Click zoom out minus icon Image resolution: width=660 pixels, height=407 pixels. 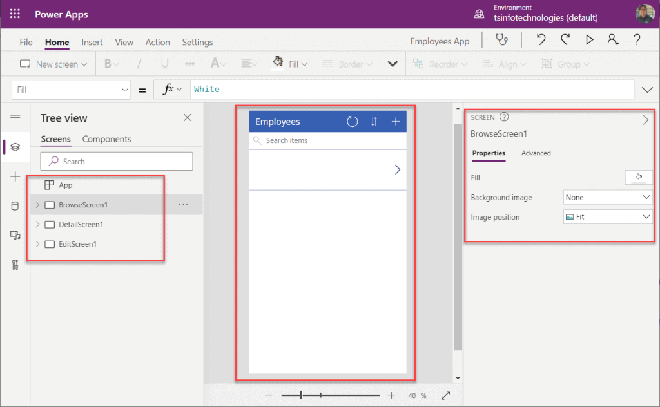269,395
